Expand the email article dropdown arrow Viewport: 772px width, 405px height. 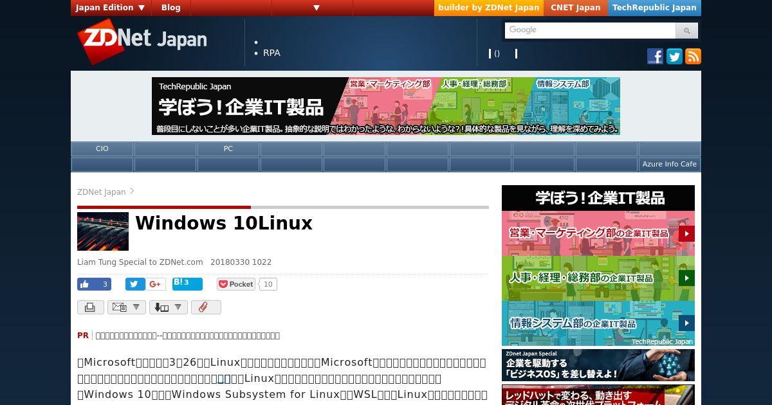[136, 307]
